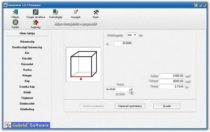Launch the Számológép calculator tool

56,12
